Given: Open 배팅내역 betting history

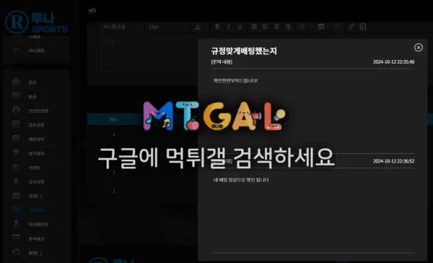Looking at the screenshot, I should 37,139.
